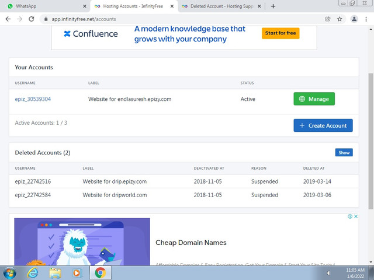Click the Cheap Domain Names ad headline

point(191,243)
